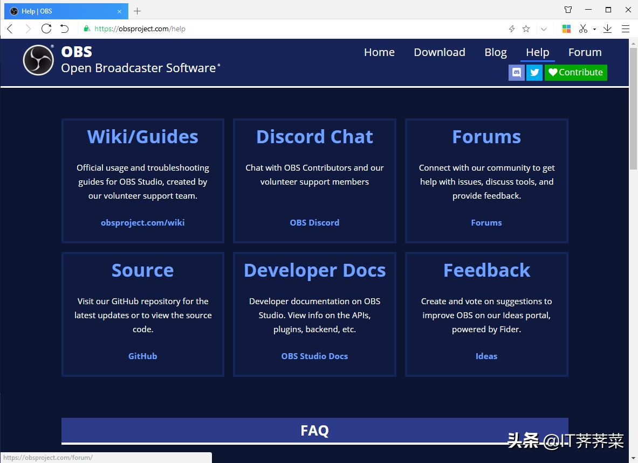Viewport: 638px width, 463px height.
Task: Open the browser hamburger menu
Action: [x=627, y=29]
